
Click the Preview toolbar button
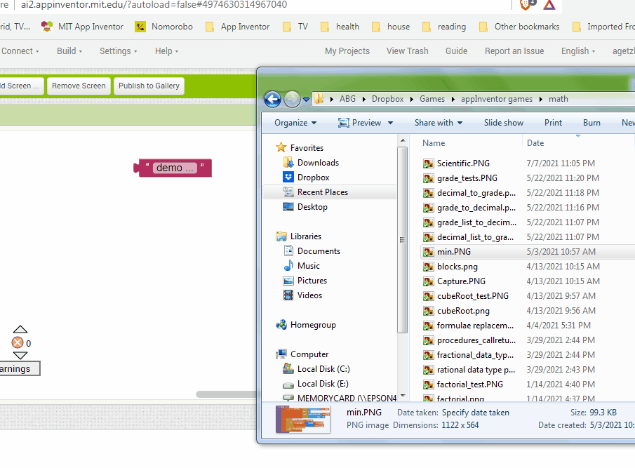pyautogui.click(x=360, y=123)
